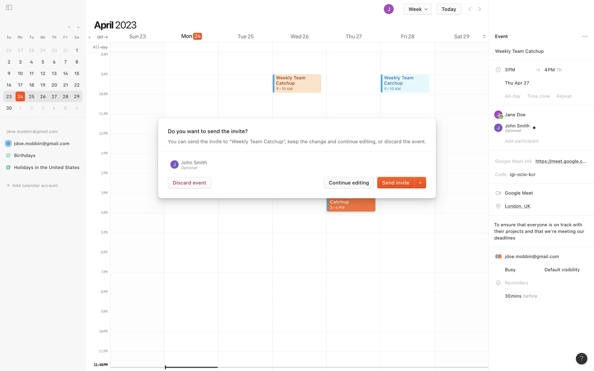The height and width of the screenshot is (371, 594).
Task: Toggle Holidays in the United States calendar
Action: tap(8, 168)
